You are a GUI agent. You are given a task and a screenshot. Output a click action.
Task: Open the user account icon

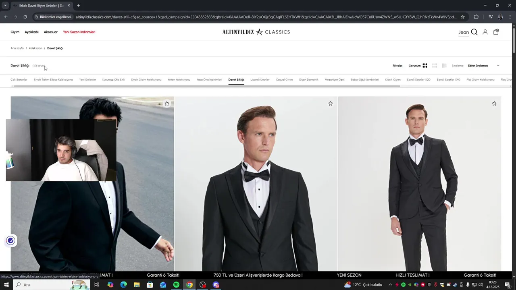485,32
